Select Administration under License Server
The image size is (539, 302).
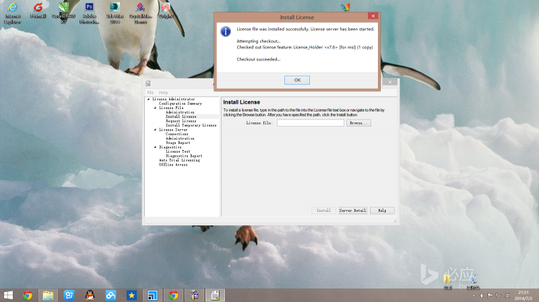click(180, 139)
